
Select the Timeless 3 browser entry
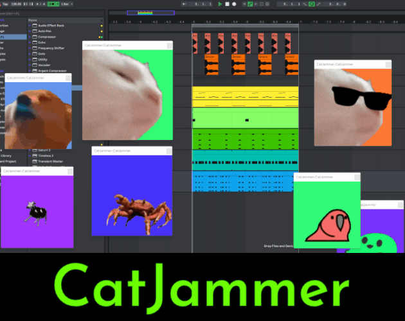pyautogui.click(x=46, y=155)
